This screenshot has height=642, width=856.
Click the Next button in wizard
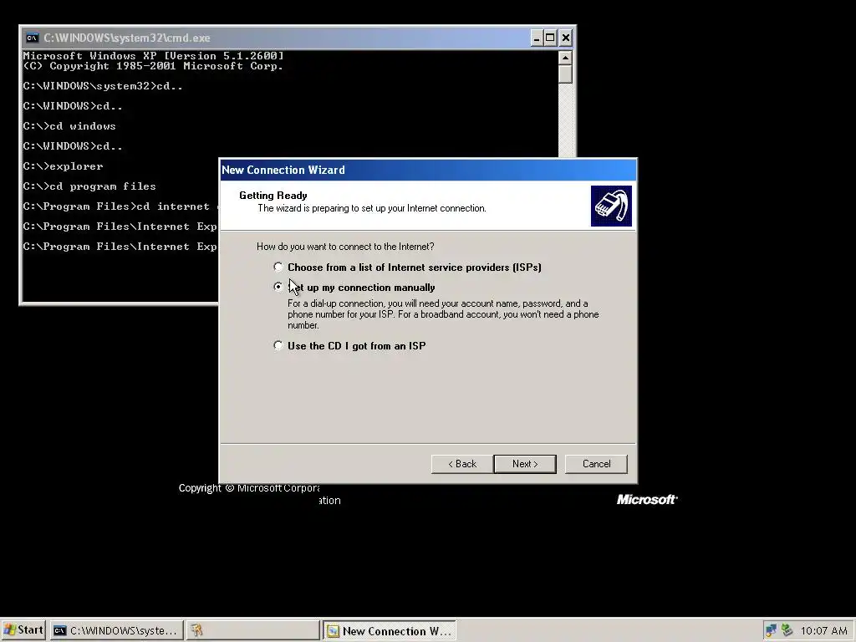pos(525,463)
